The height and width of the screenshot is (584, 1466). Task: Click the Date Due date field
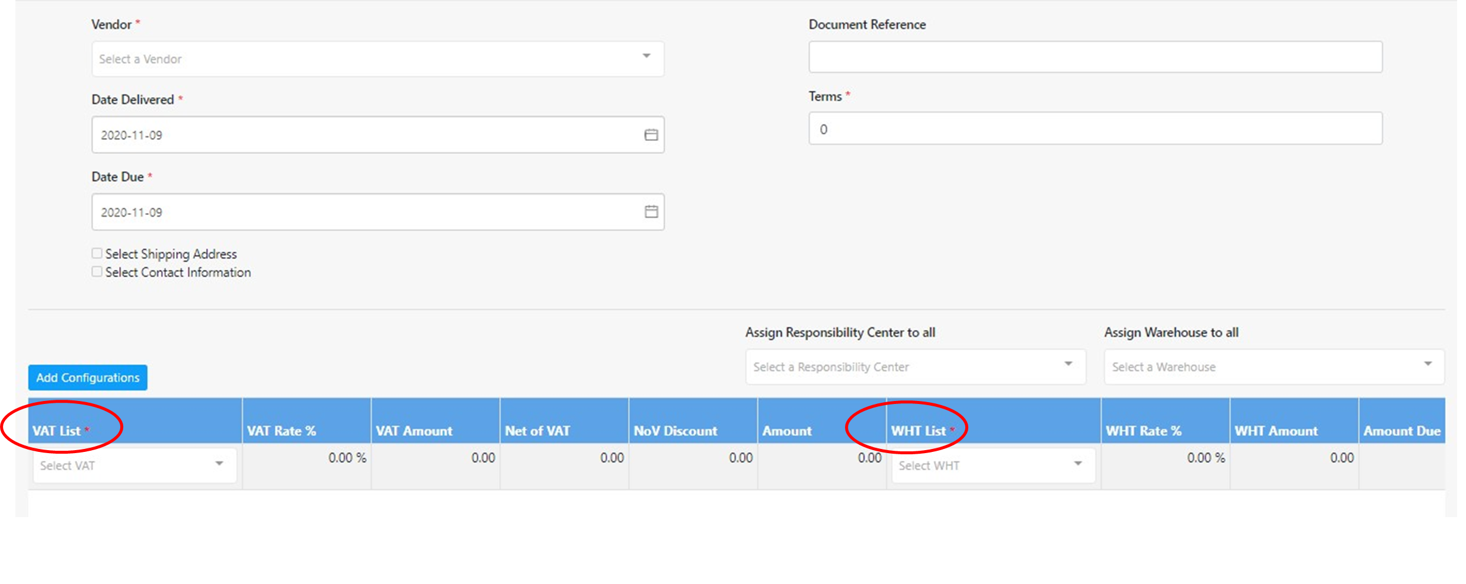pyautogui.click(x=367, y=212)
